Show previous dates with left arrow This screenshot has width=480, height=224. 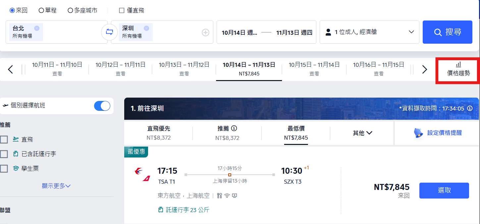point(10,69)
